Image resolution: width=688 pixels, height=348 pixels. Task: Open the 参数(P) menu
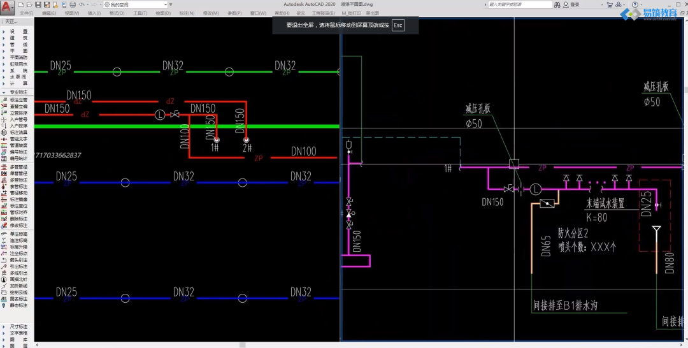[x=234, y=13]
